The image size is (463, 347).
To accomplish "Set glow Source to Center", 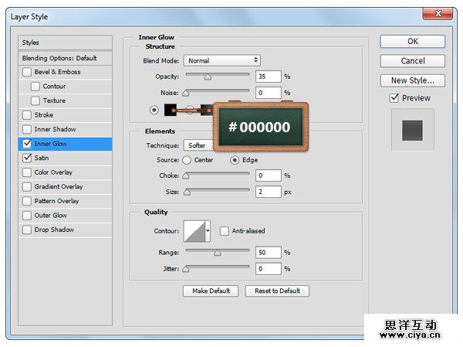I will click(187, 160).
